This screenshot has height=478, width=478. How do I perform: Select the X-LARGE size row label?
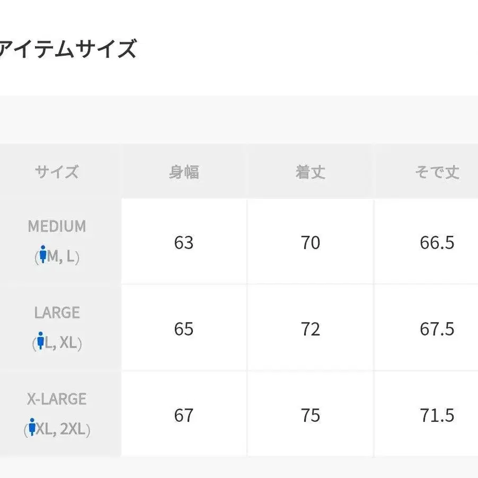point(57,398)
